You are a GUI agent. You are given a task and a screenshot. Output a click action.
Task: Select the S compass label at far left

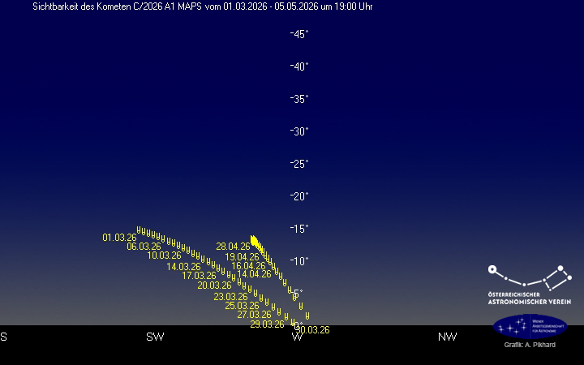click(4, 337)
